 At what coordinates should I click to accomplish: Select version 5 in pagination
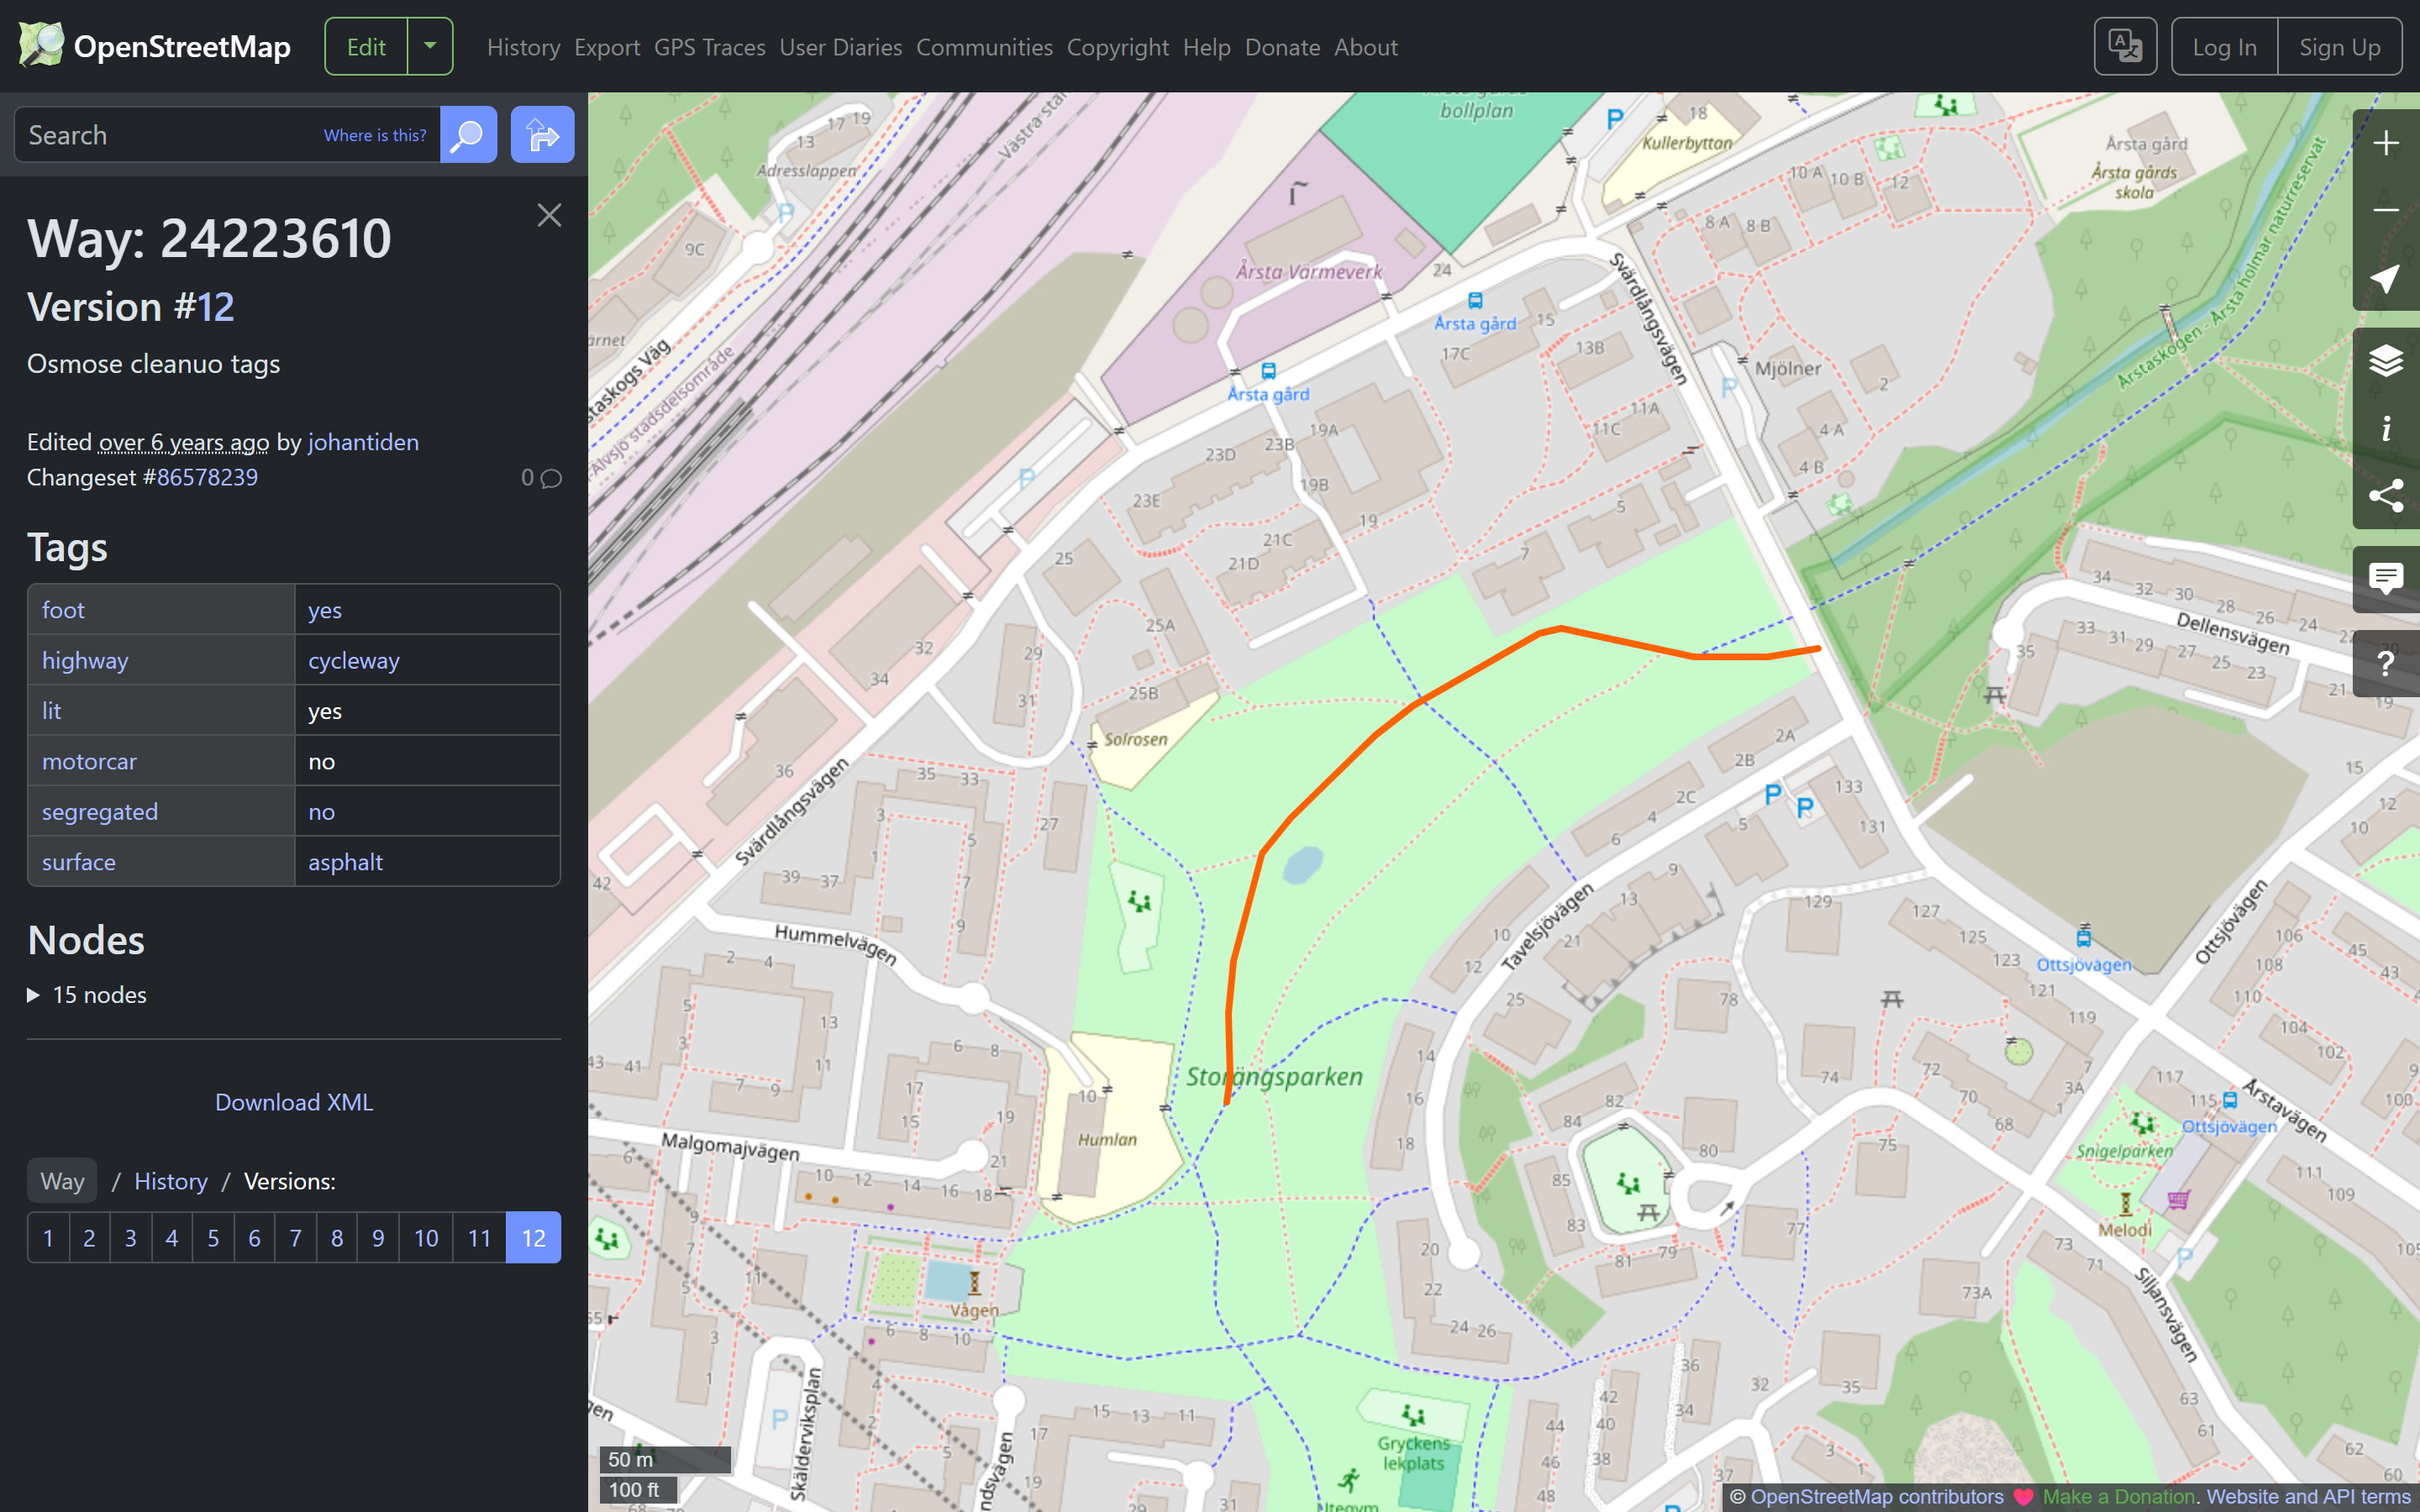click(213, 1238)
